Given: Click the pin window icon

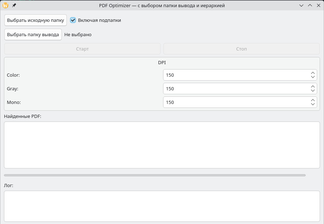Looking at the screenshot, I should 14,5.
